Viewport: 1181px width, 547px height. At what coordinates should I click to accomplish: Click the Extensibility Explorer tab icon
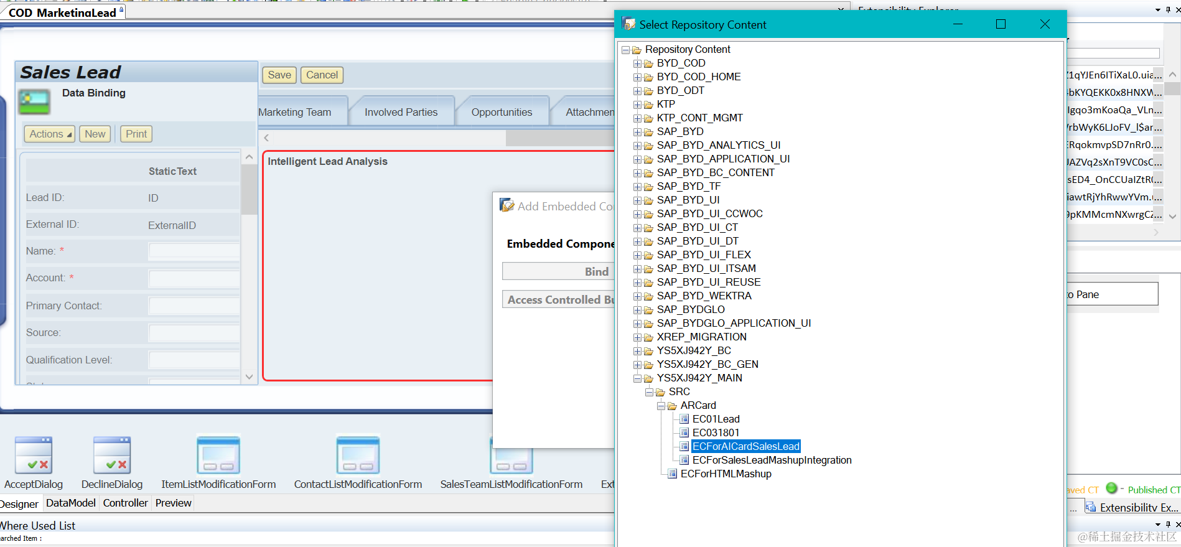1091,507
